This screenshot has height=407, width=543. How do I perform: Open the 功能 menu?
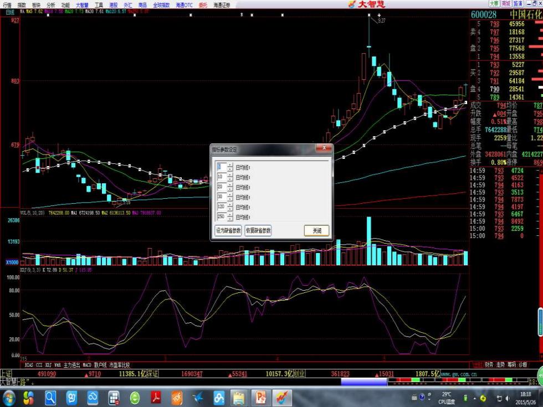click(65, 5)
